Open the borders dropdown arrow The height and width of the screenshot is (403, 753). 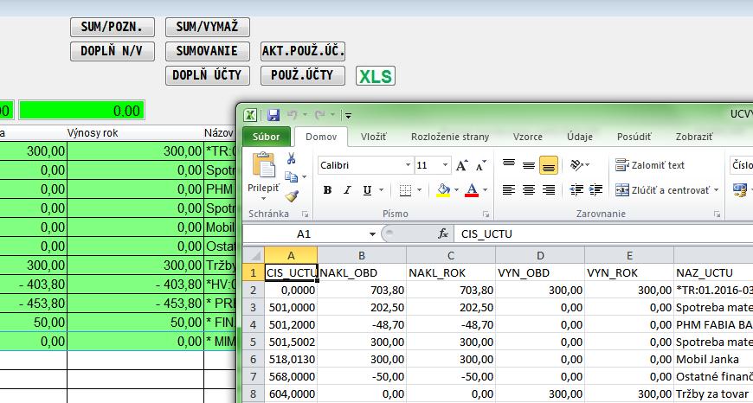tap(419, 190)
